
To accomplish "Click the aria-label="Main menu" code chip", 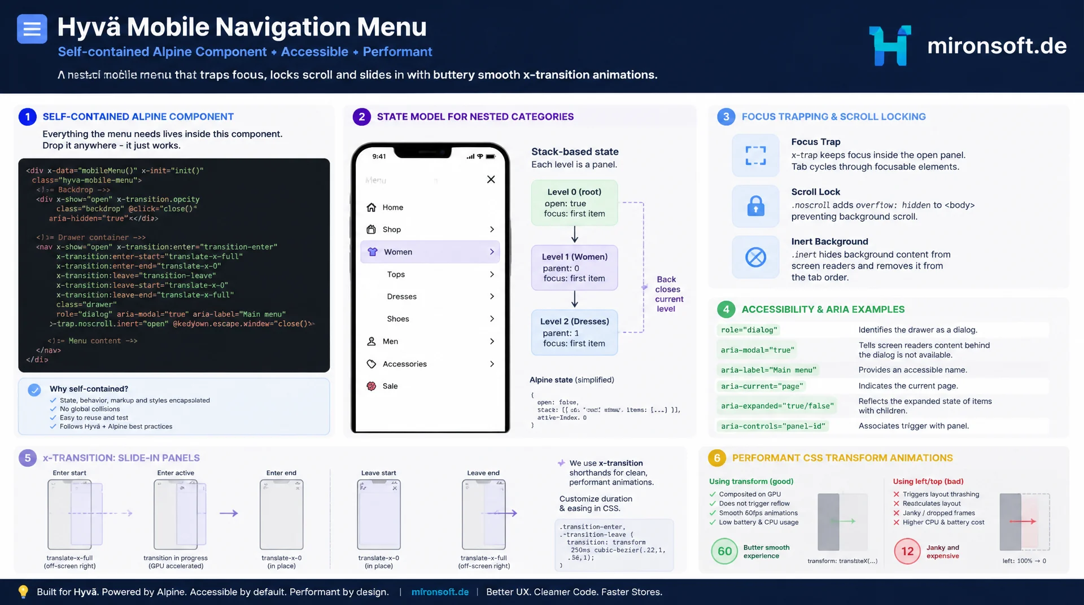I will pos(768,370).
